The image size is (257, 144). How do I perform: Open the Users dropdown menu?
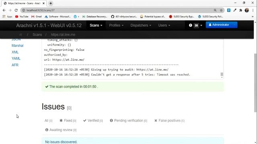(x=164, y=25)
